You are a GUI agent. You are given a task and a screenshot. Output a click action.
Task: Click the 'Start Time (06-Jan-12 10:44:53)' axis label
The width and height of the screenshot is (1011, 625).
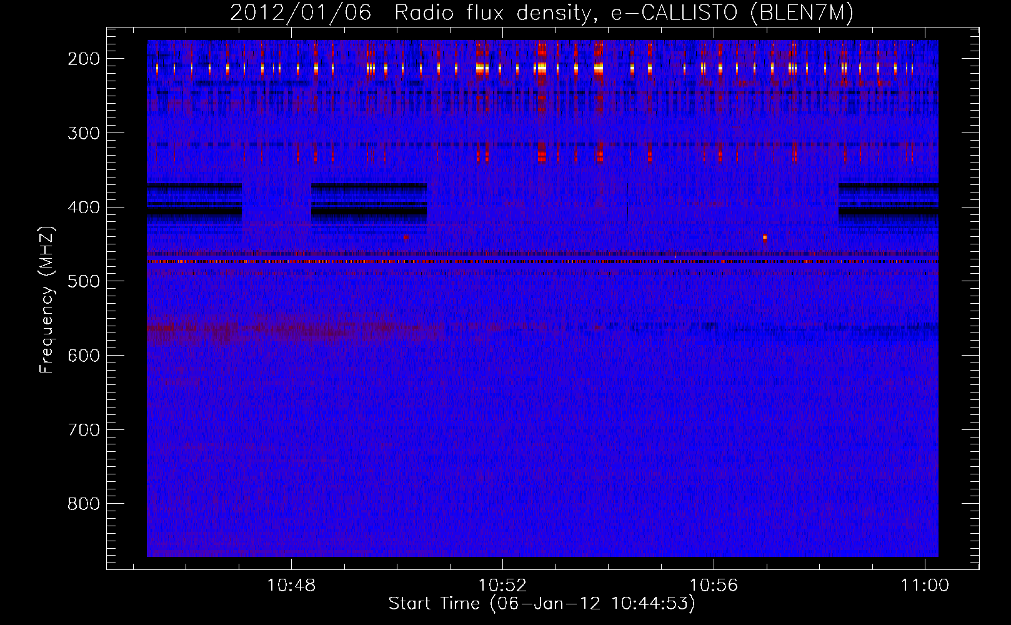pyautogui.click(x=542, y=604)
